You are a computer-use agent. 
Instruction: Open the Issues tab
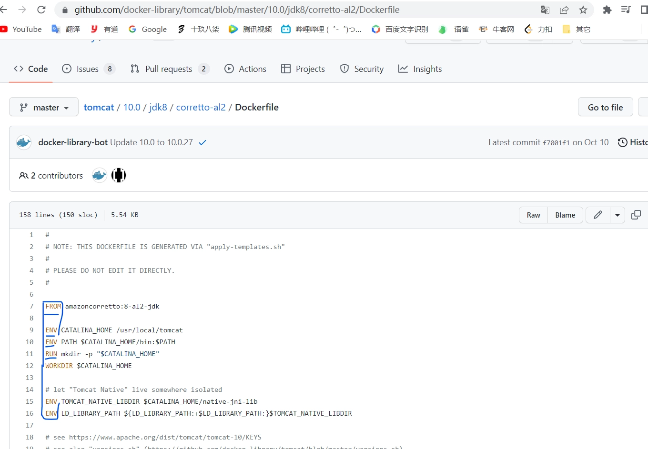(88, 69)
